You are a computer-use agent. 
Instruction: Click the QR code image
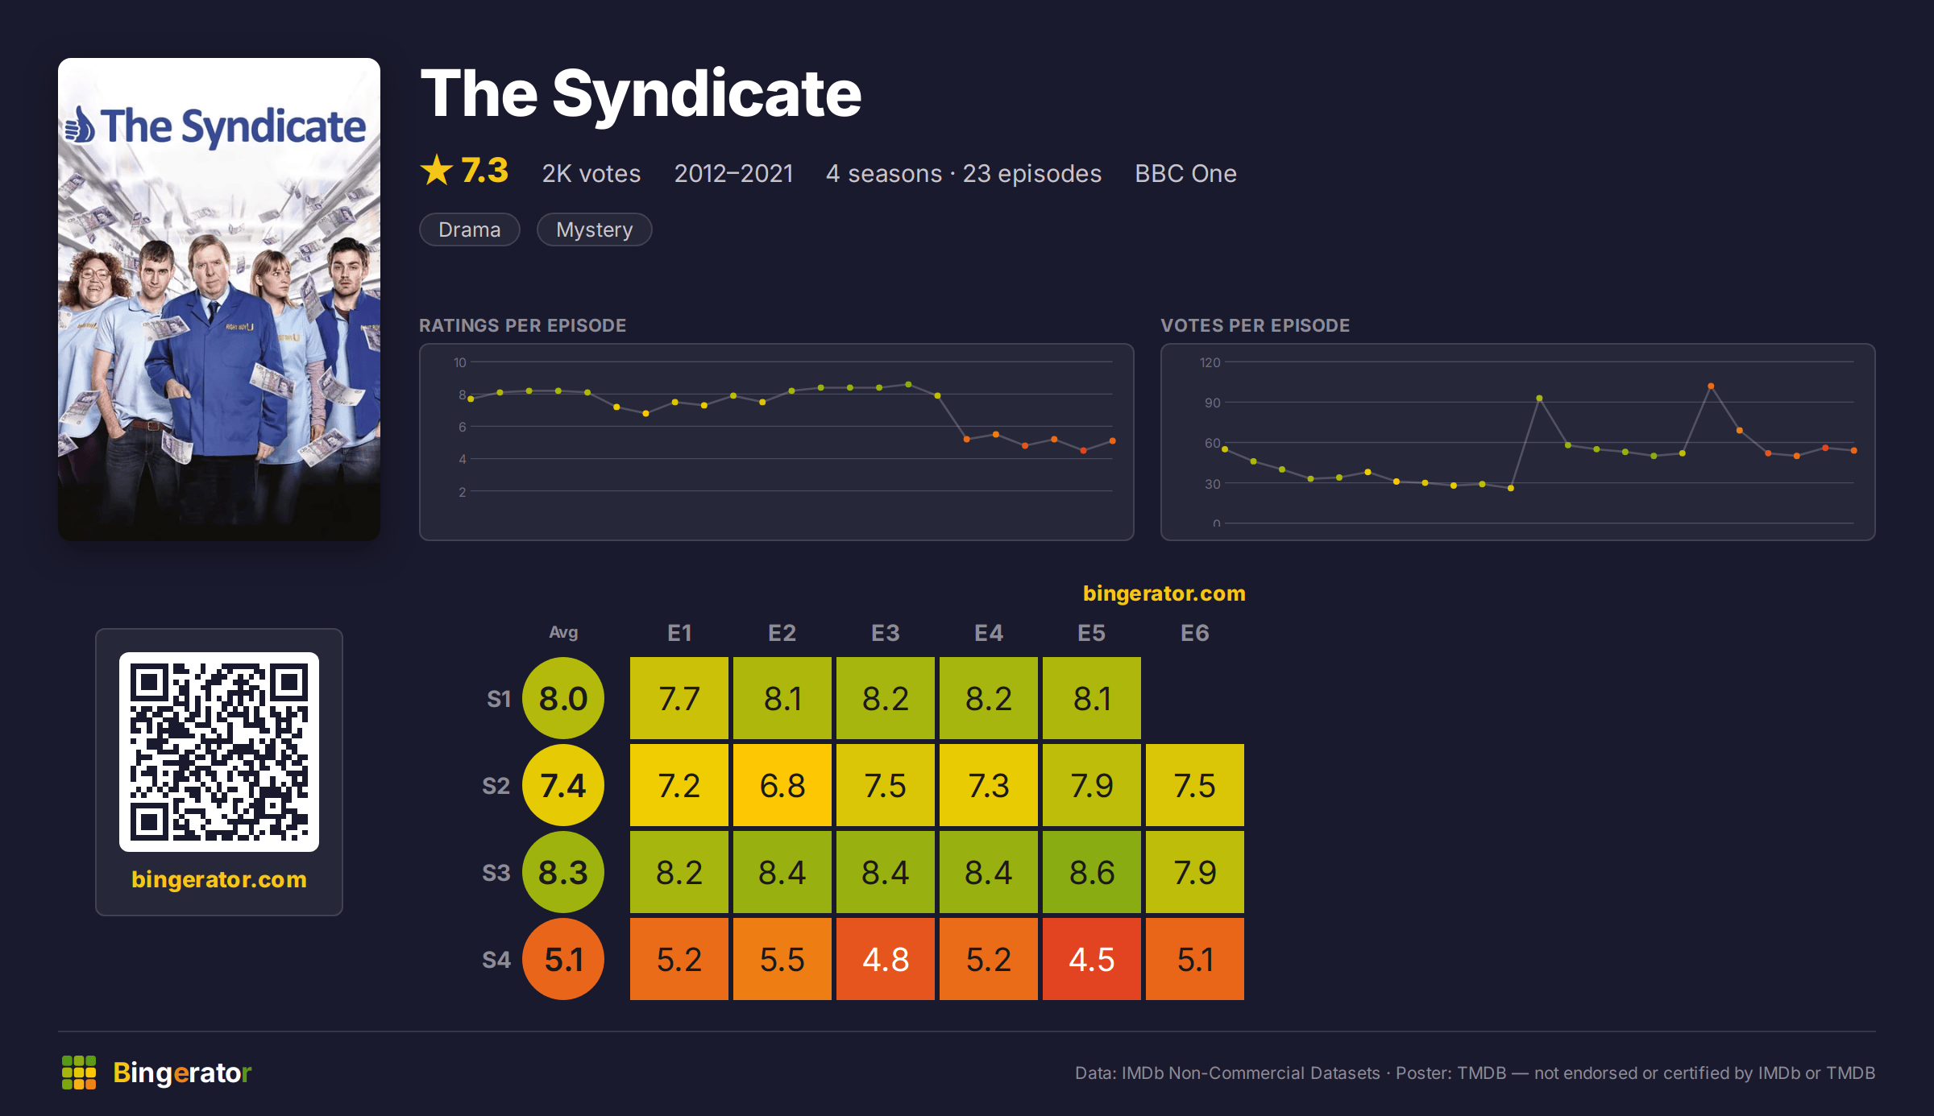(x=219, y=751)
